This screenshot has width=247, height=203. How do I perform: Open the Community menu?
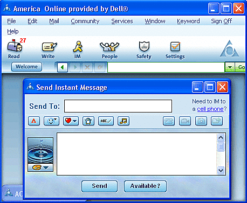pyautogui.click(x=85, y=21)
